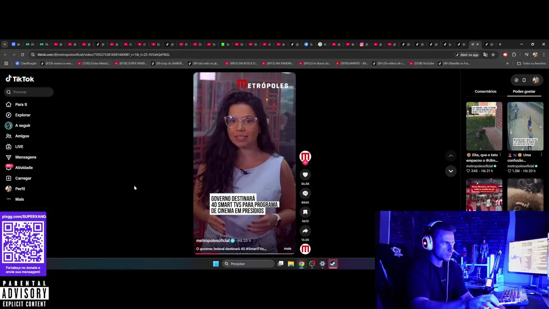
Task: Translate this page icon in address bar
Action: [x=486, y=55]
